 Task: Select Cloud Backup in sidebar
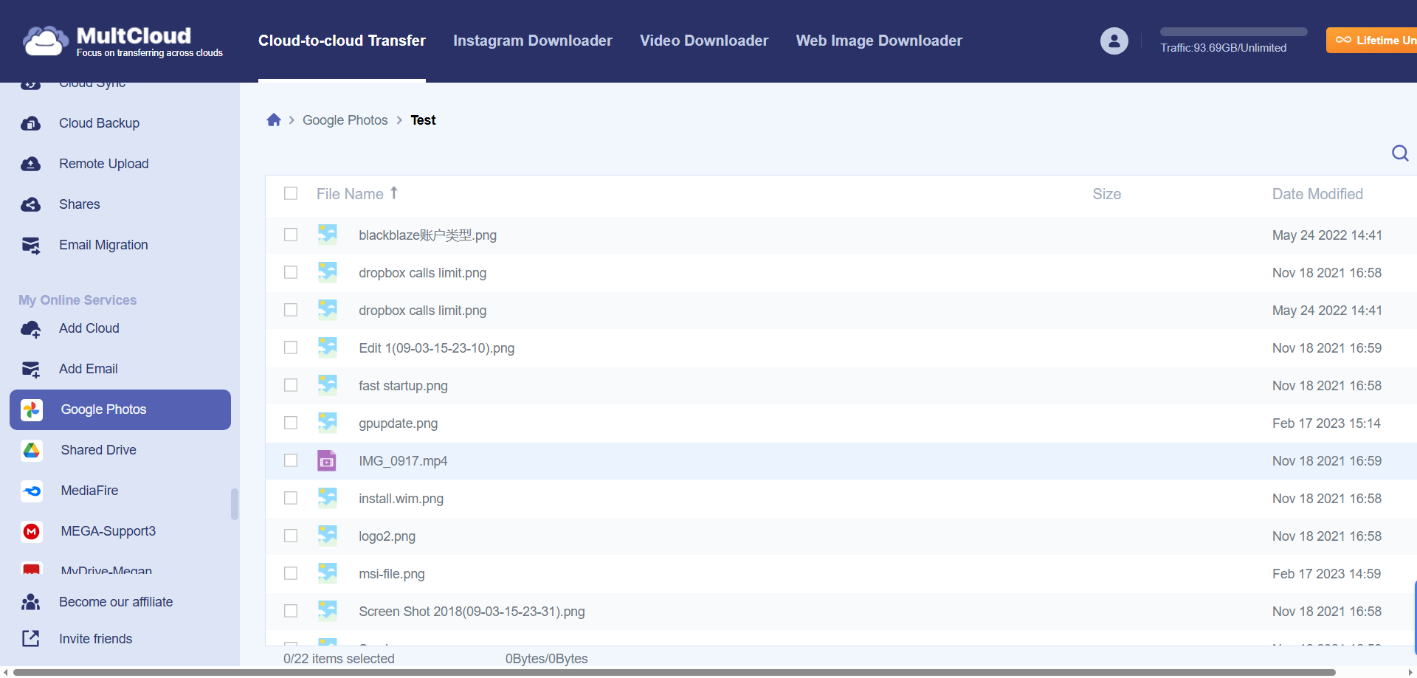pos(99,123)
